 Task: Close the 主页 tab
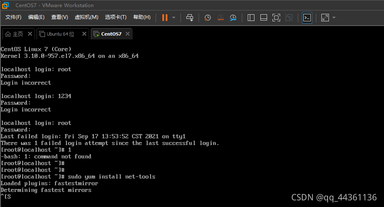coord(30,34)
